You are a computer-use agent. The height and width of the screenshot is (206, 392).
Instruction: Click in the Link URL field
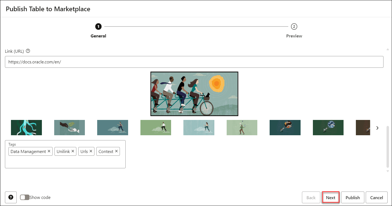tap(194, 62)
